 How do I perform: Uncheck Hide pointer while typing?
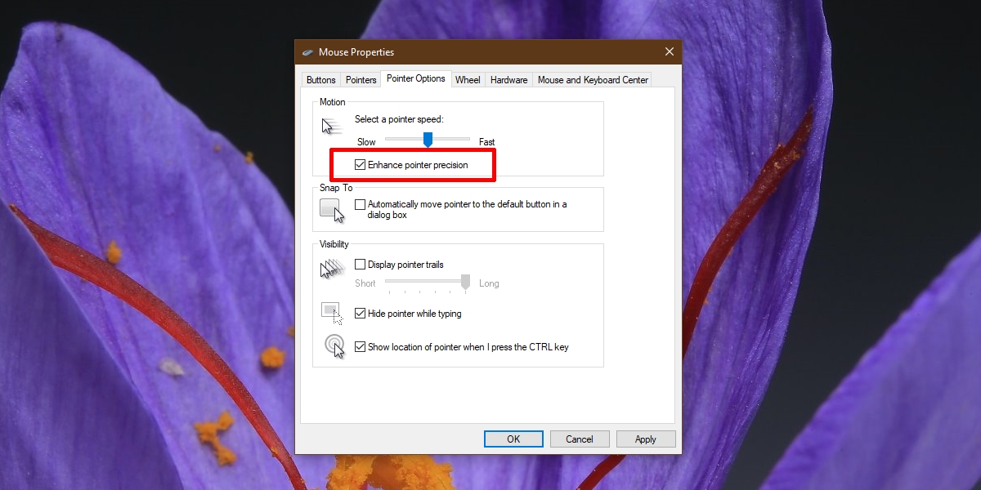pos(361,314)
